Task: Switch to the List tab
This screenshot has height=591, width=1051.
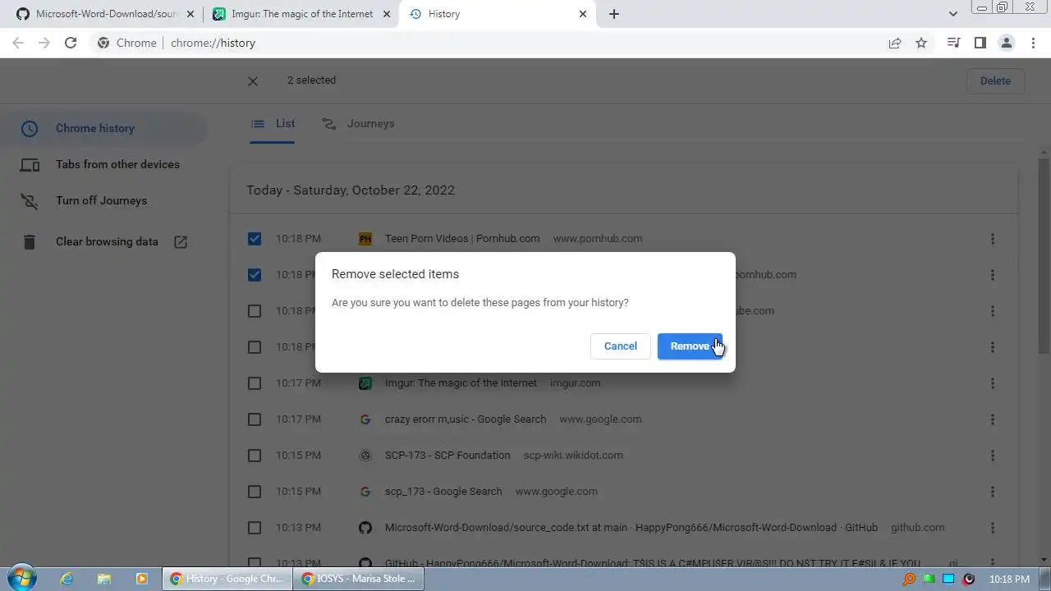Action: (273, 124)
